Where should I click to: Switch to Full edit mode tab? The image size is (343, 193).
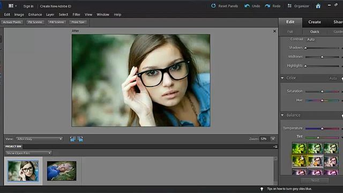tap(290, 32)
